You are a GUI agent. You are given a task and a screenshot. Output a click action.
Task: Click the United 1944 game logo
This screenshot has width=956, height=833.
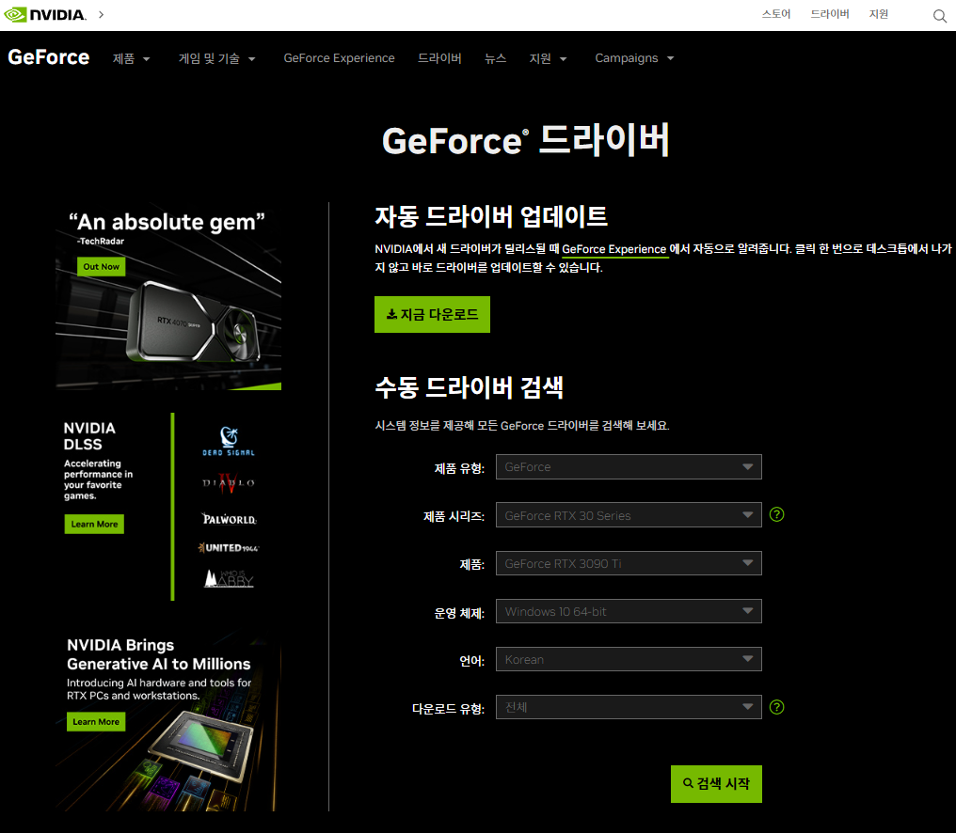pos(229,548)
